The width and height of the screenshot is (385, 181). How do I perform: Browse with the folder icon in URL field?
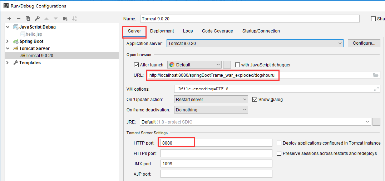tap(376, 75)
